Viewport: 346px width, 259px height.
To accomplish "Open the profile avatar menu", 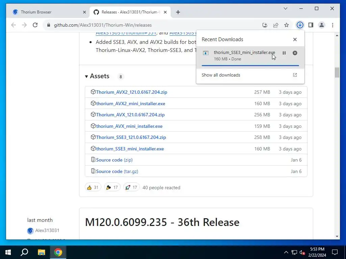I will point(322,25).
